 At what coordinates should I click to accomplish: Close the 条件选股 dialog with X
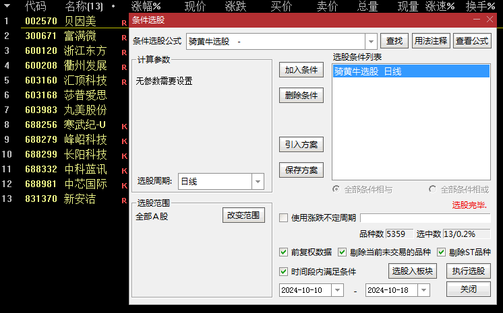point(490,20)
